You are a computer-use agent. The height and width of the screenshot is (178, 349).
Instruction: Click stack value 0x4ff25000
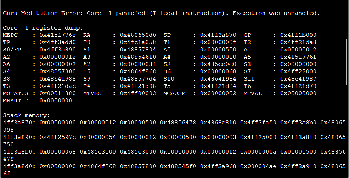point(258,138)
